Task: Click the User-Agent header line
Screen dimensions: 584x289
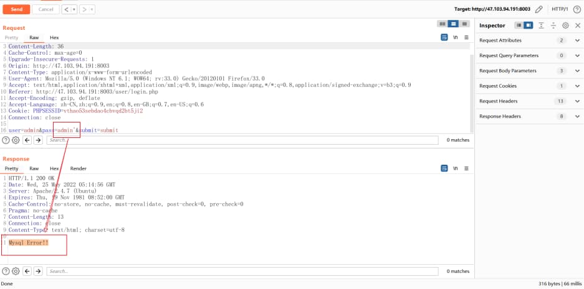Action: 136,79
